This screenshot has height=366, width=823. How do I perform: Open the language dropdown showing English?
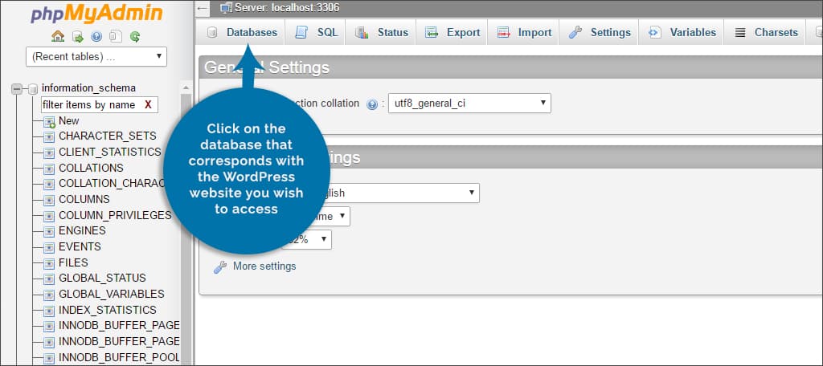tap(402, 193)
